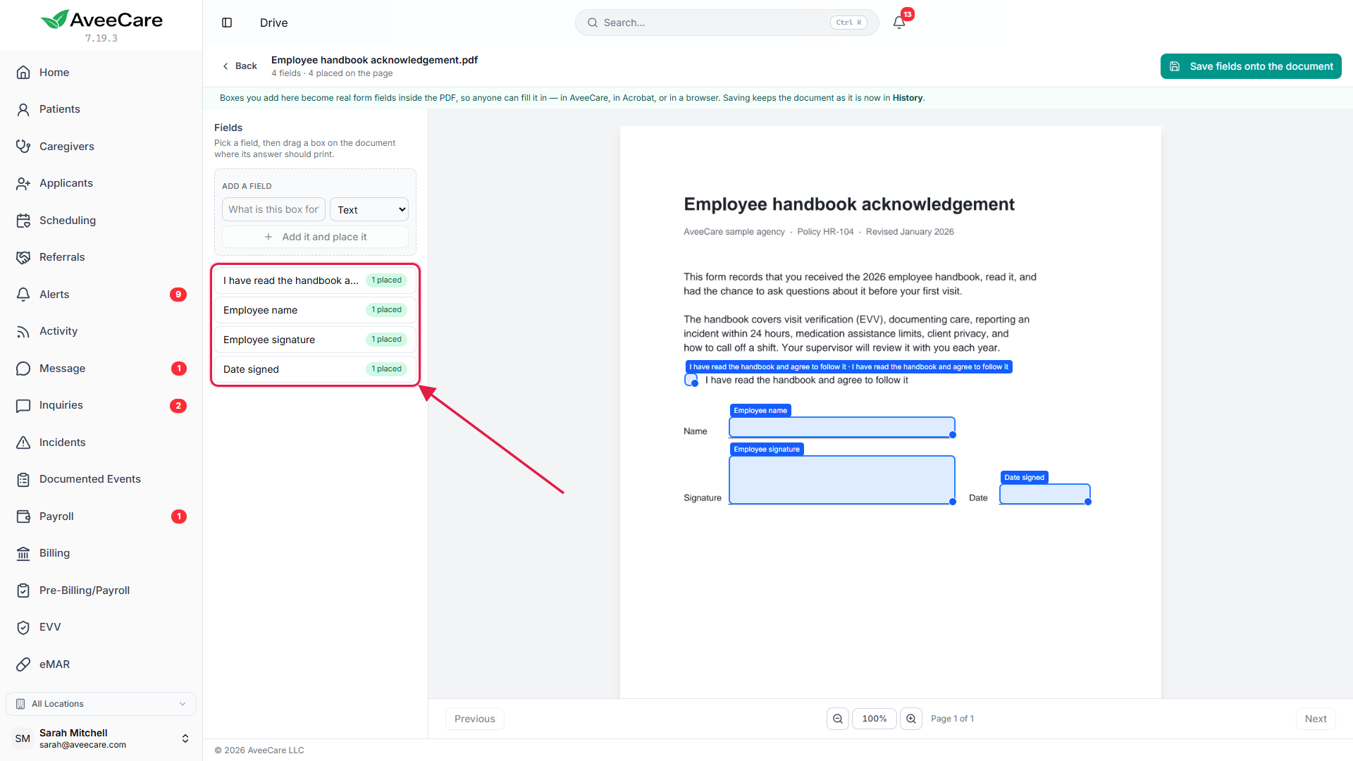Open Message in the sidebar
This screenshot has width=1353, height=761.
(101, 369)
